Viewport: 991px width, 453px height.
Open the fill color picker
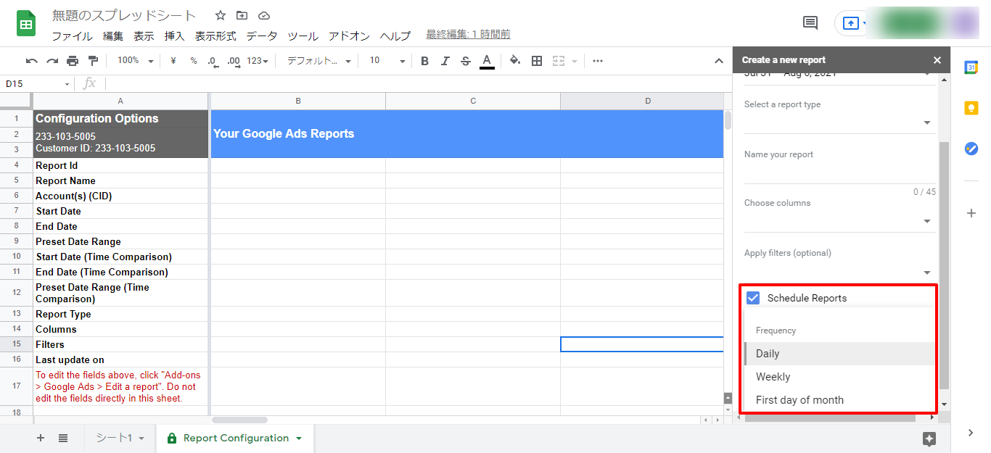515,61
